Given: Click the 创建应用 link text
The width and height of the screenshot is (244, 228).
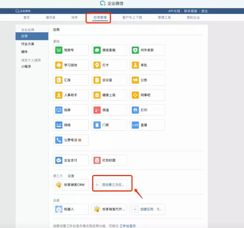Looking at the screenshot, I should pos(147,209).
